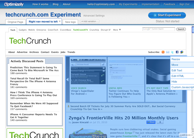Click the email subscribe envelope icon

[x=168, y=52]
